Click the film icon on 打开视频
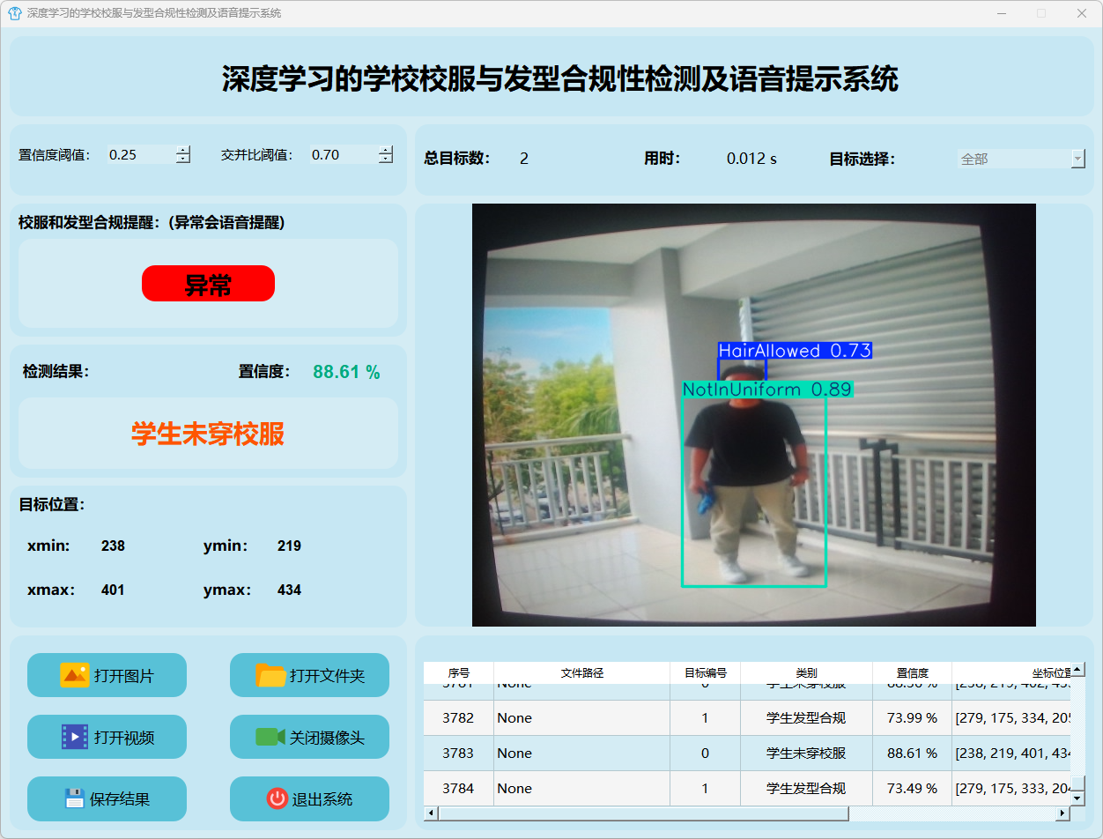This screenshot has width=1103, height=839. [x=74, y=737]
